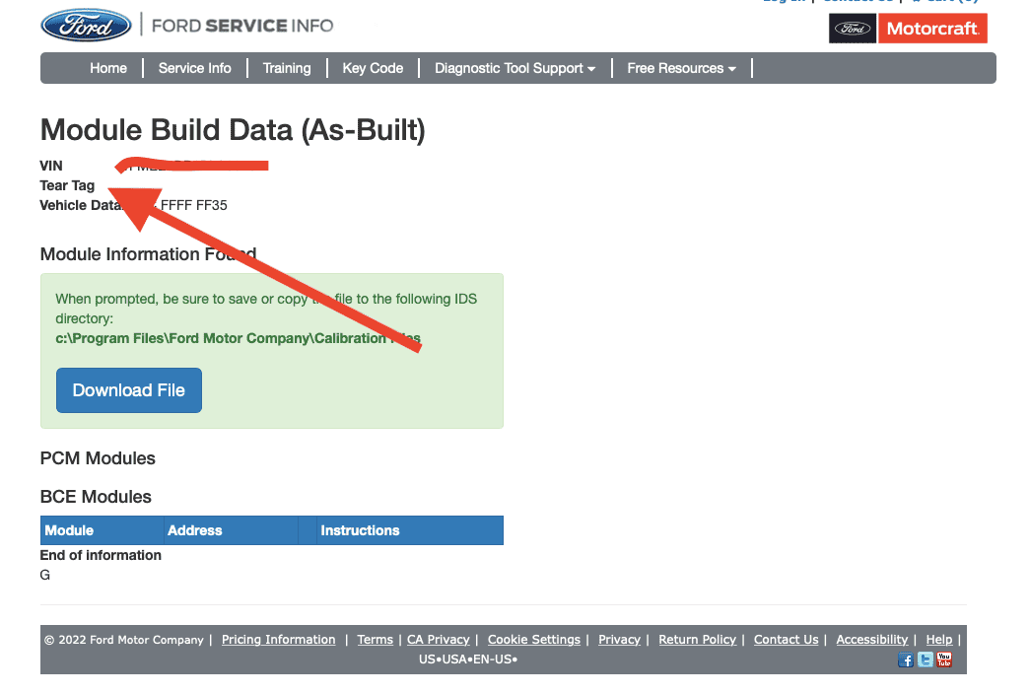Open the Pricing Information link

(x=278, y=640)
